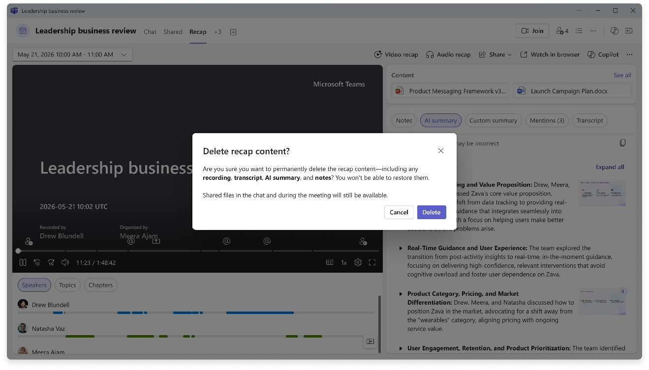Open video player settings gear

point(358,263)
